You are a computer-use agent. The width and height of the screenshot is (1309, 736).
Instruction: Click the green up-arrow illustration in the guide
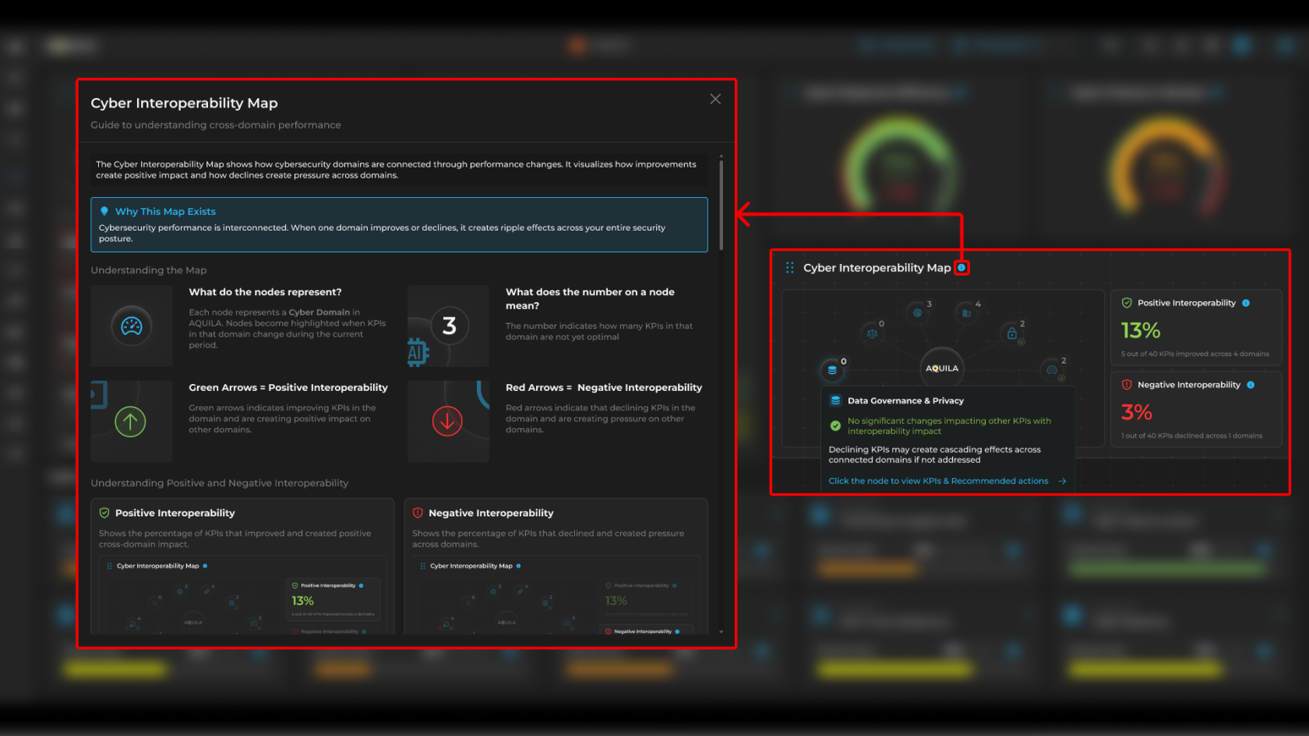[131, 422]
